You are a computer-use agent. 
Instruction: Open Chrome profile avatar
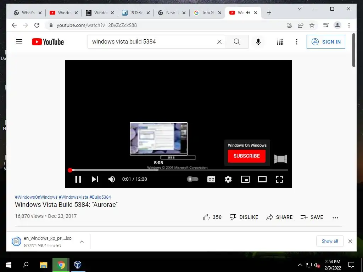[337, 25]
